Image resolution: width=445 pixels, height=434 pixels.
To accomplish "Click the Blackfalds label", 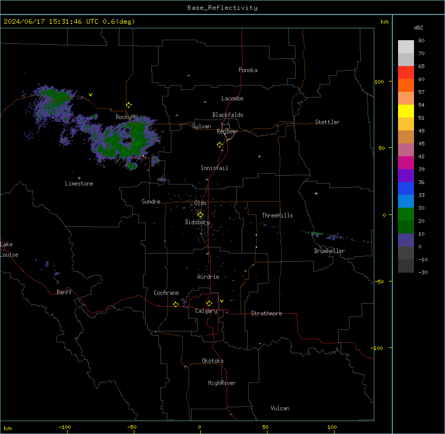I will point(228,115).
